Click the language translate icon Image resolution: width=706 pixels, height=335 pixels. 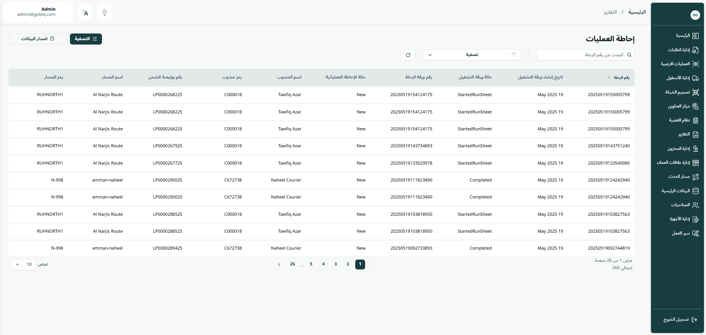85,13
